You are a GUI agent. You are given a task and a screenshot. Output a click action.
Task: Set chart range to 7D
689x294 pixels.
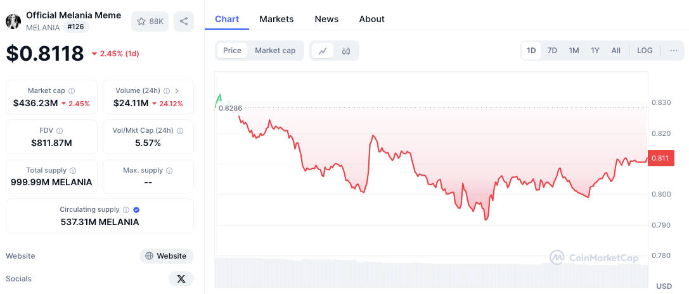[x=552, y=51]
